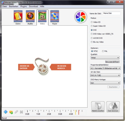Click the yellow disc capacity marker
The height and width of the screenshot is (121, 125).
(75, 112)
